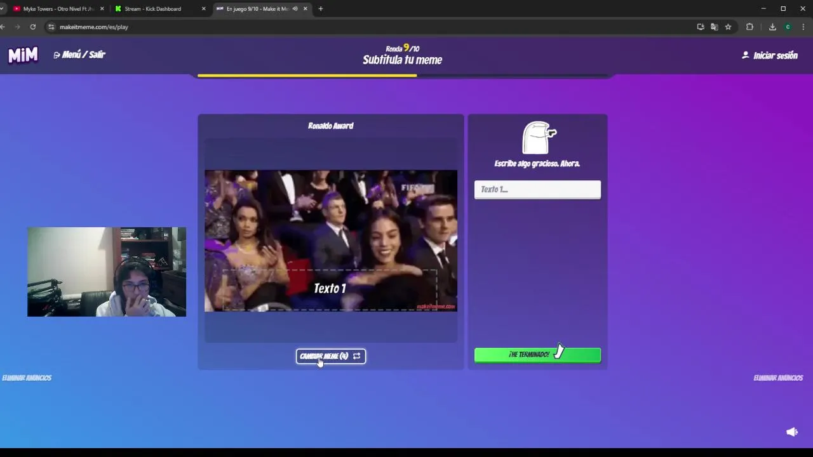
Task: Bookmark this page with star icon
Action: pyautogui.click(x=729, y=27)
